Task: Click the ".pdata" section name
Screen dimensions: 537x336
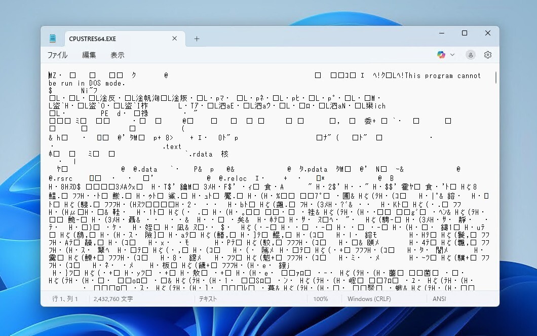Action: click(316, 169)
